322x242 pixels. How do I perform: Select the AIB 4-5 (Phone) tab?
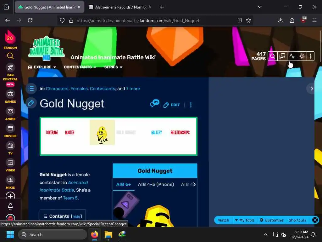click(156, 184)
